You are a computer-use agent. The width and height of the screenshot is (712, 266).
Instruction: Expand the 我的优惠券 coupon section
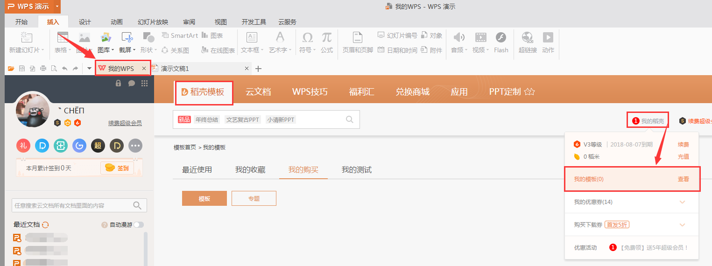pos(682,202)
